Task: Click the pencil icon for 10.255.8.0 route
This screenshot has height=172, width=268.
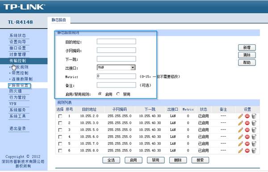Action: coord(240,151)
